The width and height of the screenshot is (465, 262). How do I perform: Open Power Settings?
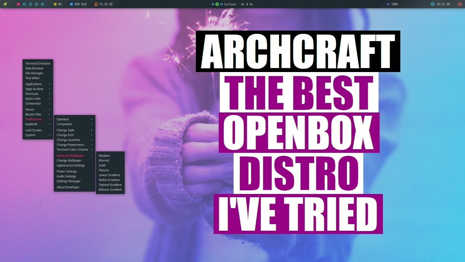[74, 171]
